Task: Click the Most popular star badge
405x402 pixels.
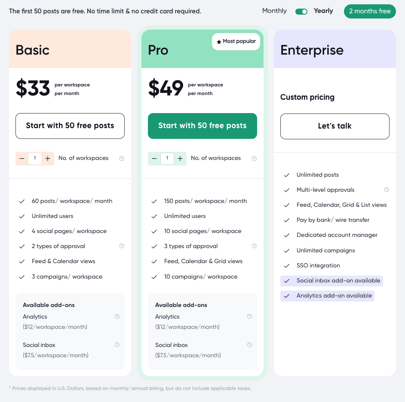Action: (x=236, y=42)
